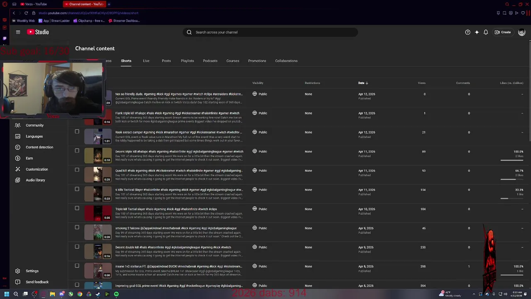Click the Views column header
This screenshot has width=531, height=299.
coord(421,83)
